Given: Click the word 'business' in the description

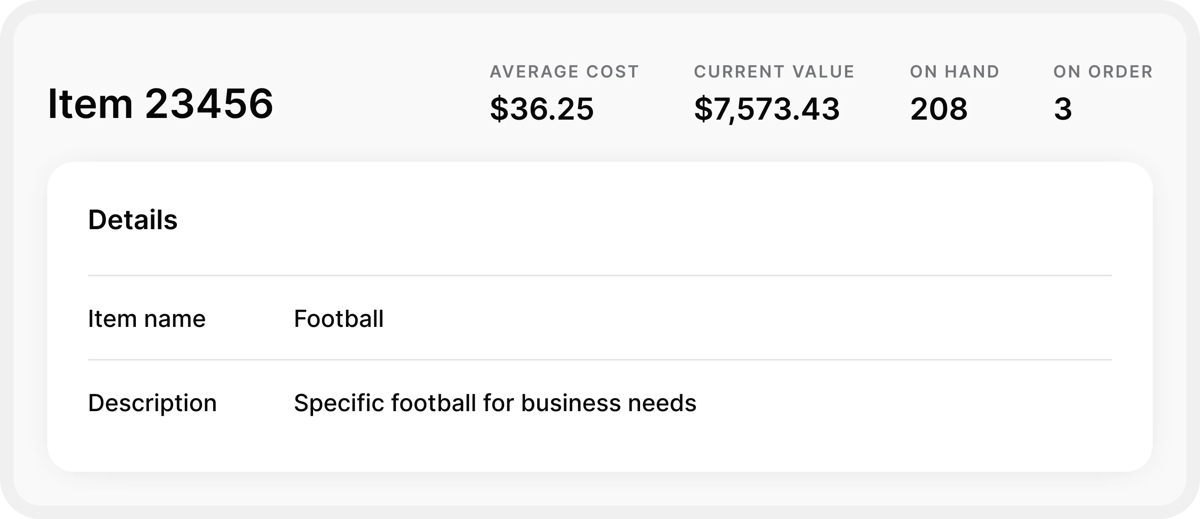Looking at the screenshot, I should (x=570, y=403).
